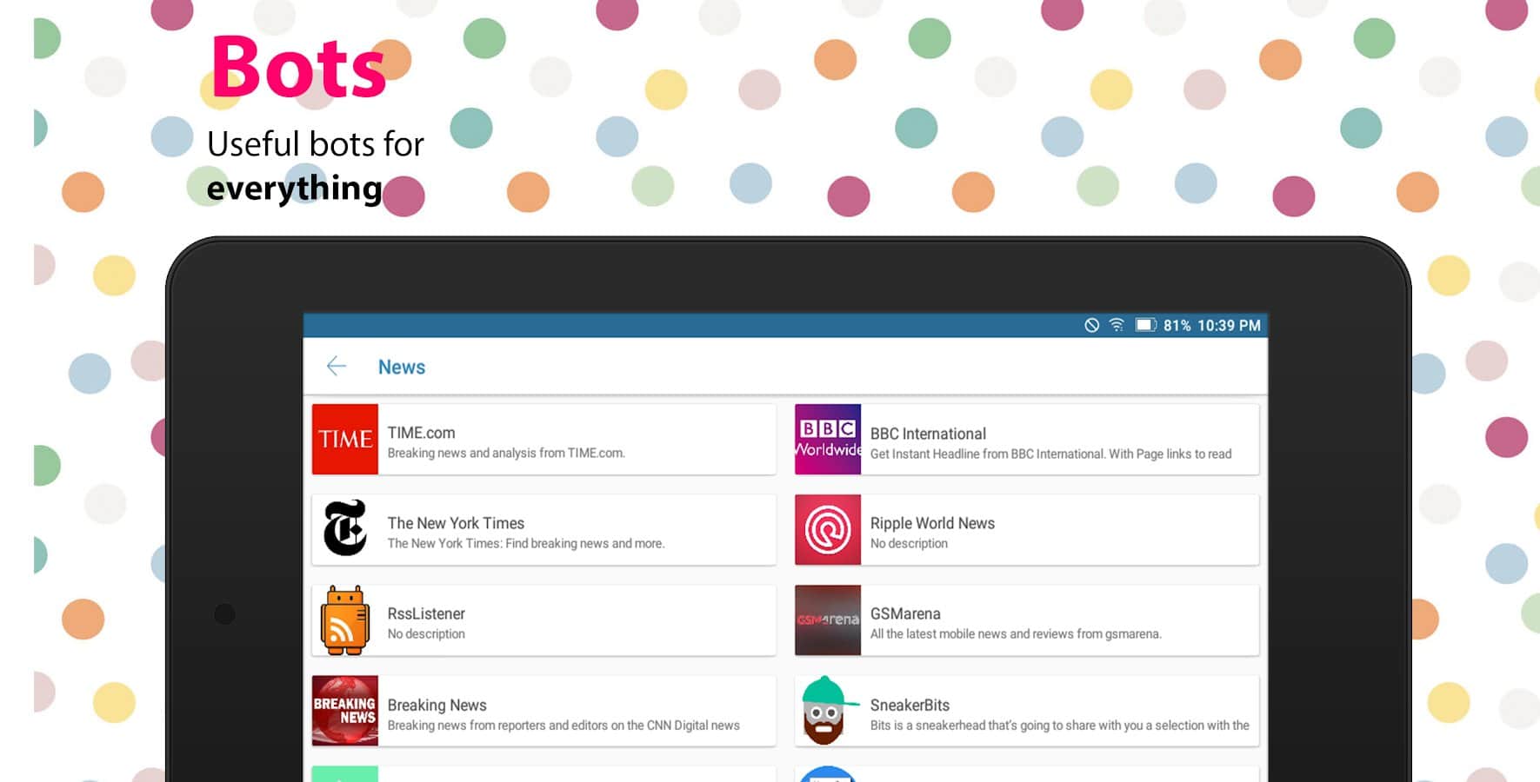Screen dimensions: 1540x782
Task: Select GSMarena mobile news description
Action: point(1015,634)
